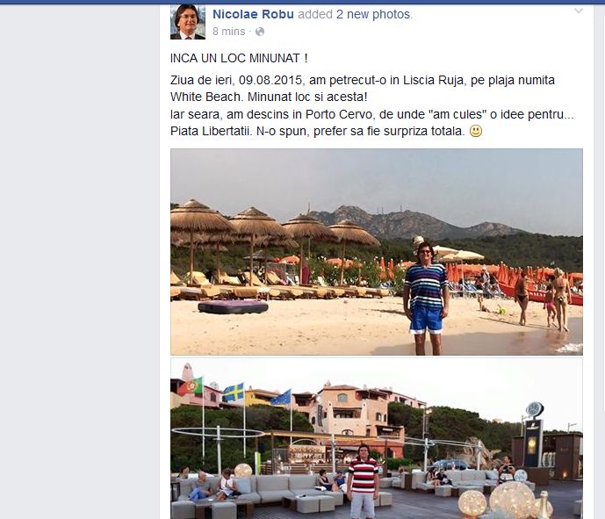Click the inflatable mattress on the sand
Image resolution: width=605 pixels, height=519 pixels.
pyautogui.click(x=233, y=307)
